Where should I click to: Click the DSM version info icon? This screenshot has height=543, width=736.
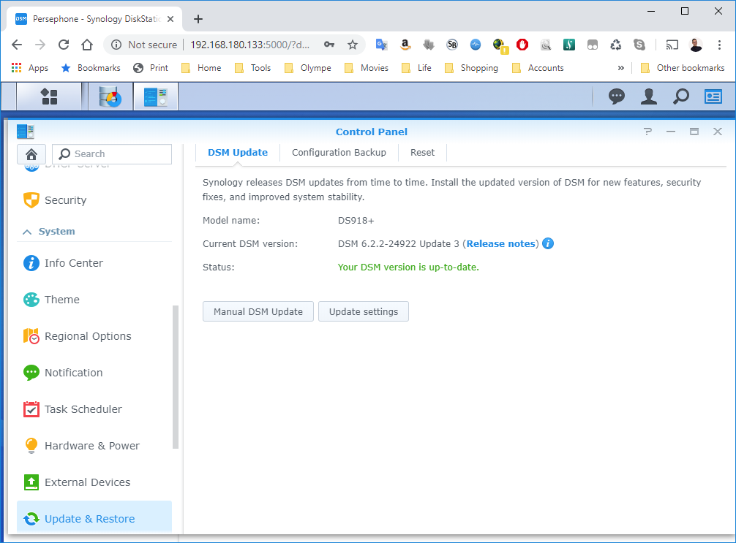coord(548,244)
